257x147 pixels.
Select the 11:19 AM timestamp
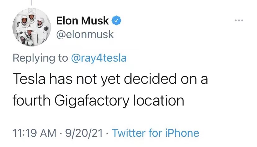click(34, 133)
